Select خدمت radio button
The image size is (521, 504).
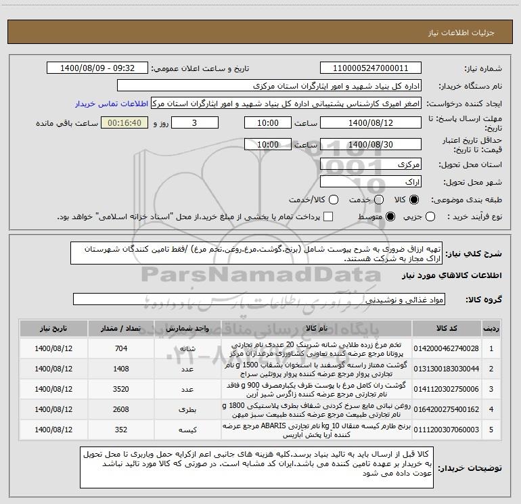379,200
